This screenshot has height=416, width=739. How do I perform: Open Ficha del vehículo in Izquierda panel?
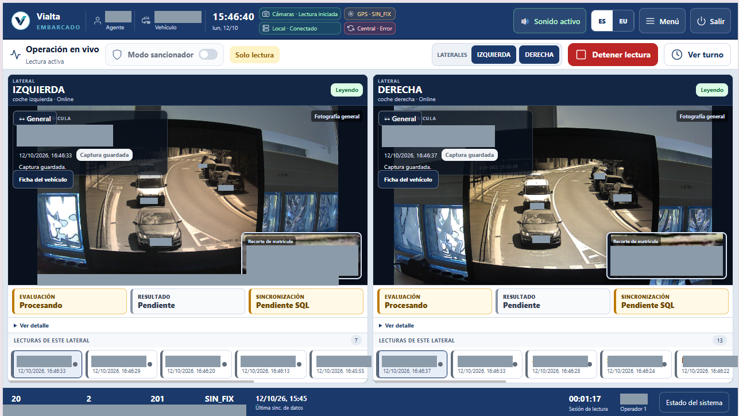pos(44,179)
